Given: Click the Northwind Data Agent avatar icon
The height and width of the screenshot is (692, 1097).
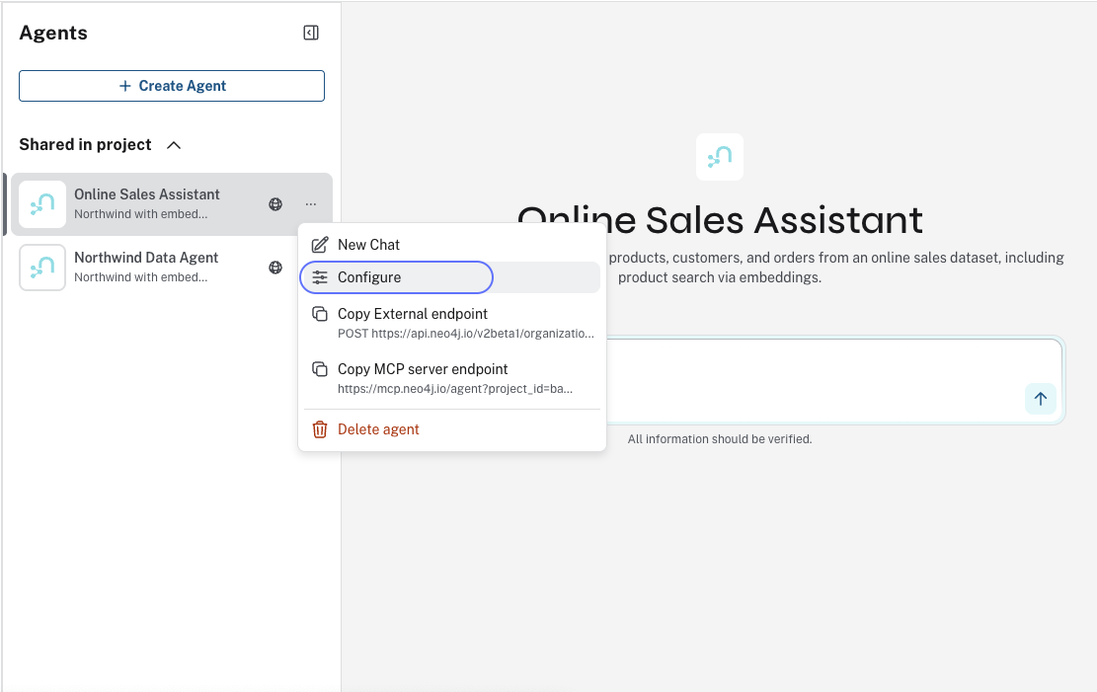Looking at the screenshot, I should tap(41, 268).
